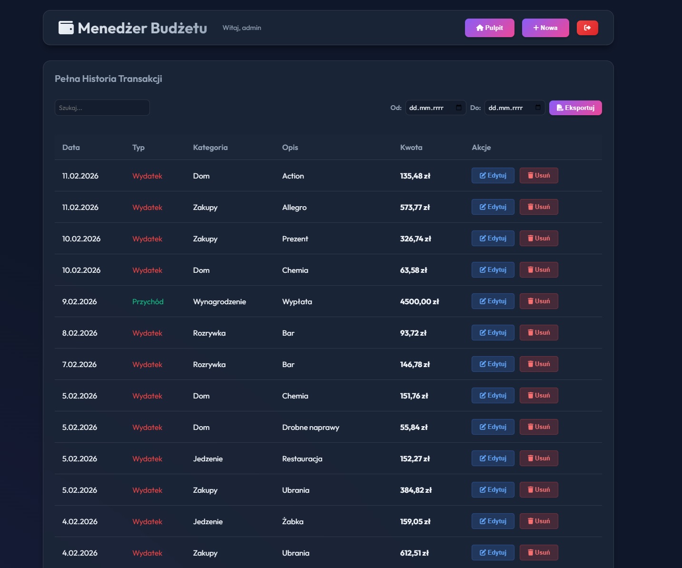Add a new transaction with Nowa
The width and height of the screenshot is (682, 568).
click(x=545, y=28)
